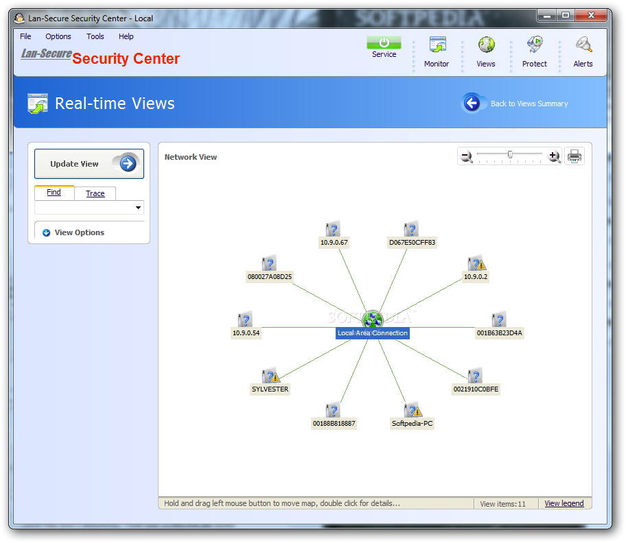Screen dimensions: 626x543
Task: Open the Alerts section icon
Action: point(583,45)
